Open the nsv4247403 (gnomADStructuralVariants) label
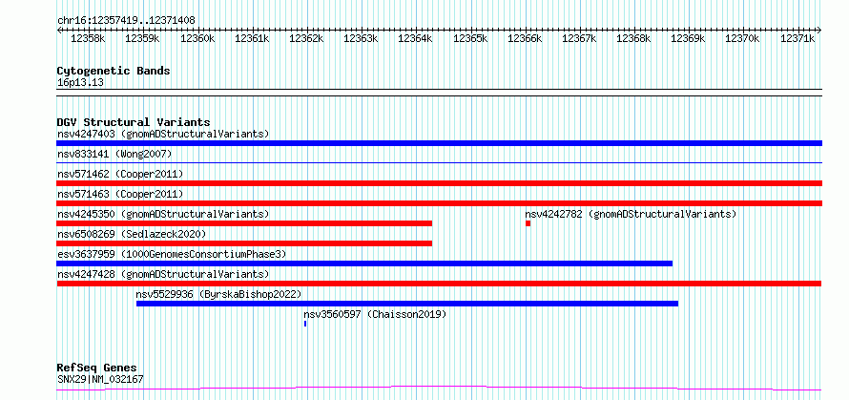Screen dimensions: 849x400 pos(163,134)
